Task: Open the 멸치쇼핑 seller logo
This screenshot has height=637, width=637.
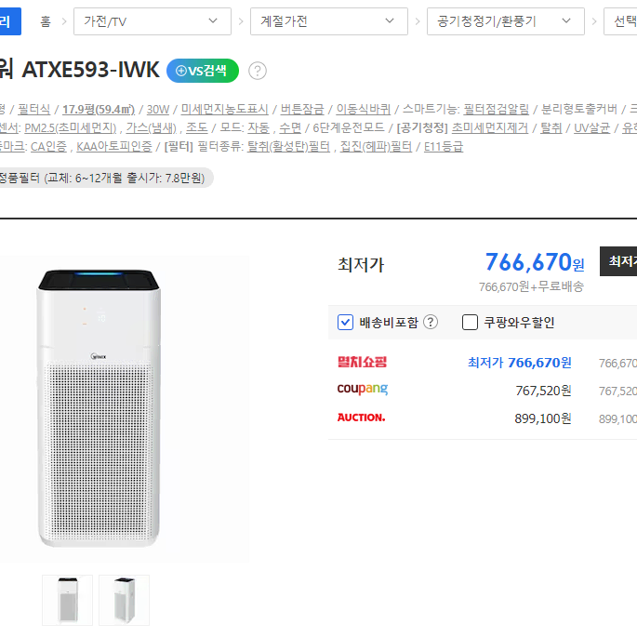Action: (362, 362)
